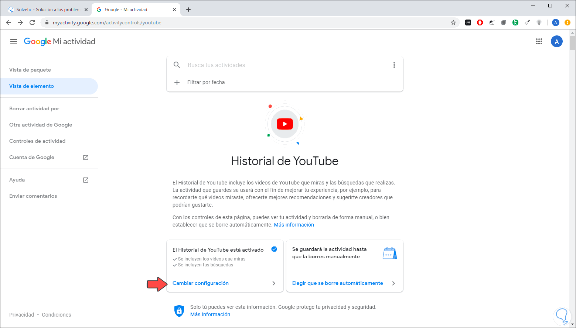This screenshot has height=328, width=576.
Task: Open a new browser tab
Action: pyautogui.click(x=188, y=10)
